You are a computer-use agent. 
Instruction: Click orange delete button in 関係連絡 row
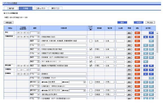point(137,66)
